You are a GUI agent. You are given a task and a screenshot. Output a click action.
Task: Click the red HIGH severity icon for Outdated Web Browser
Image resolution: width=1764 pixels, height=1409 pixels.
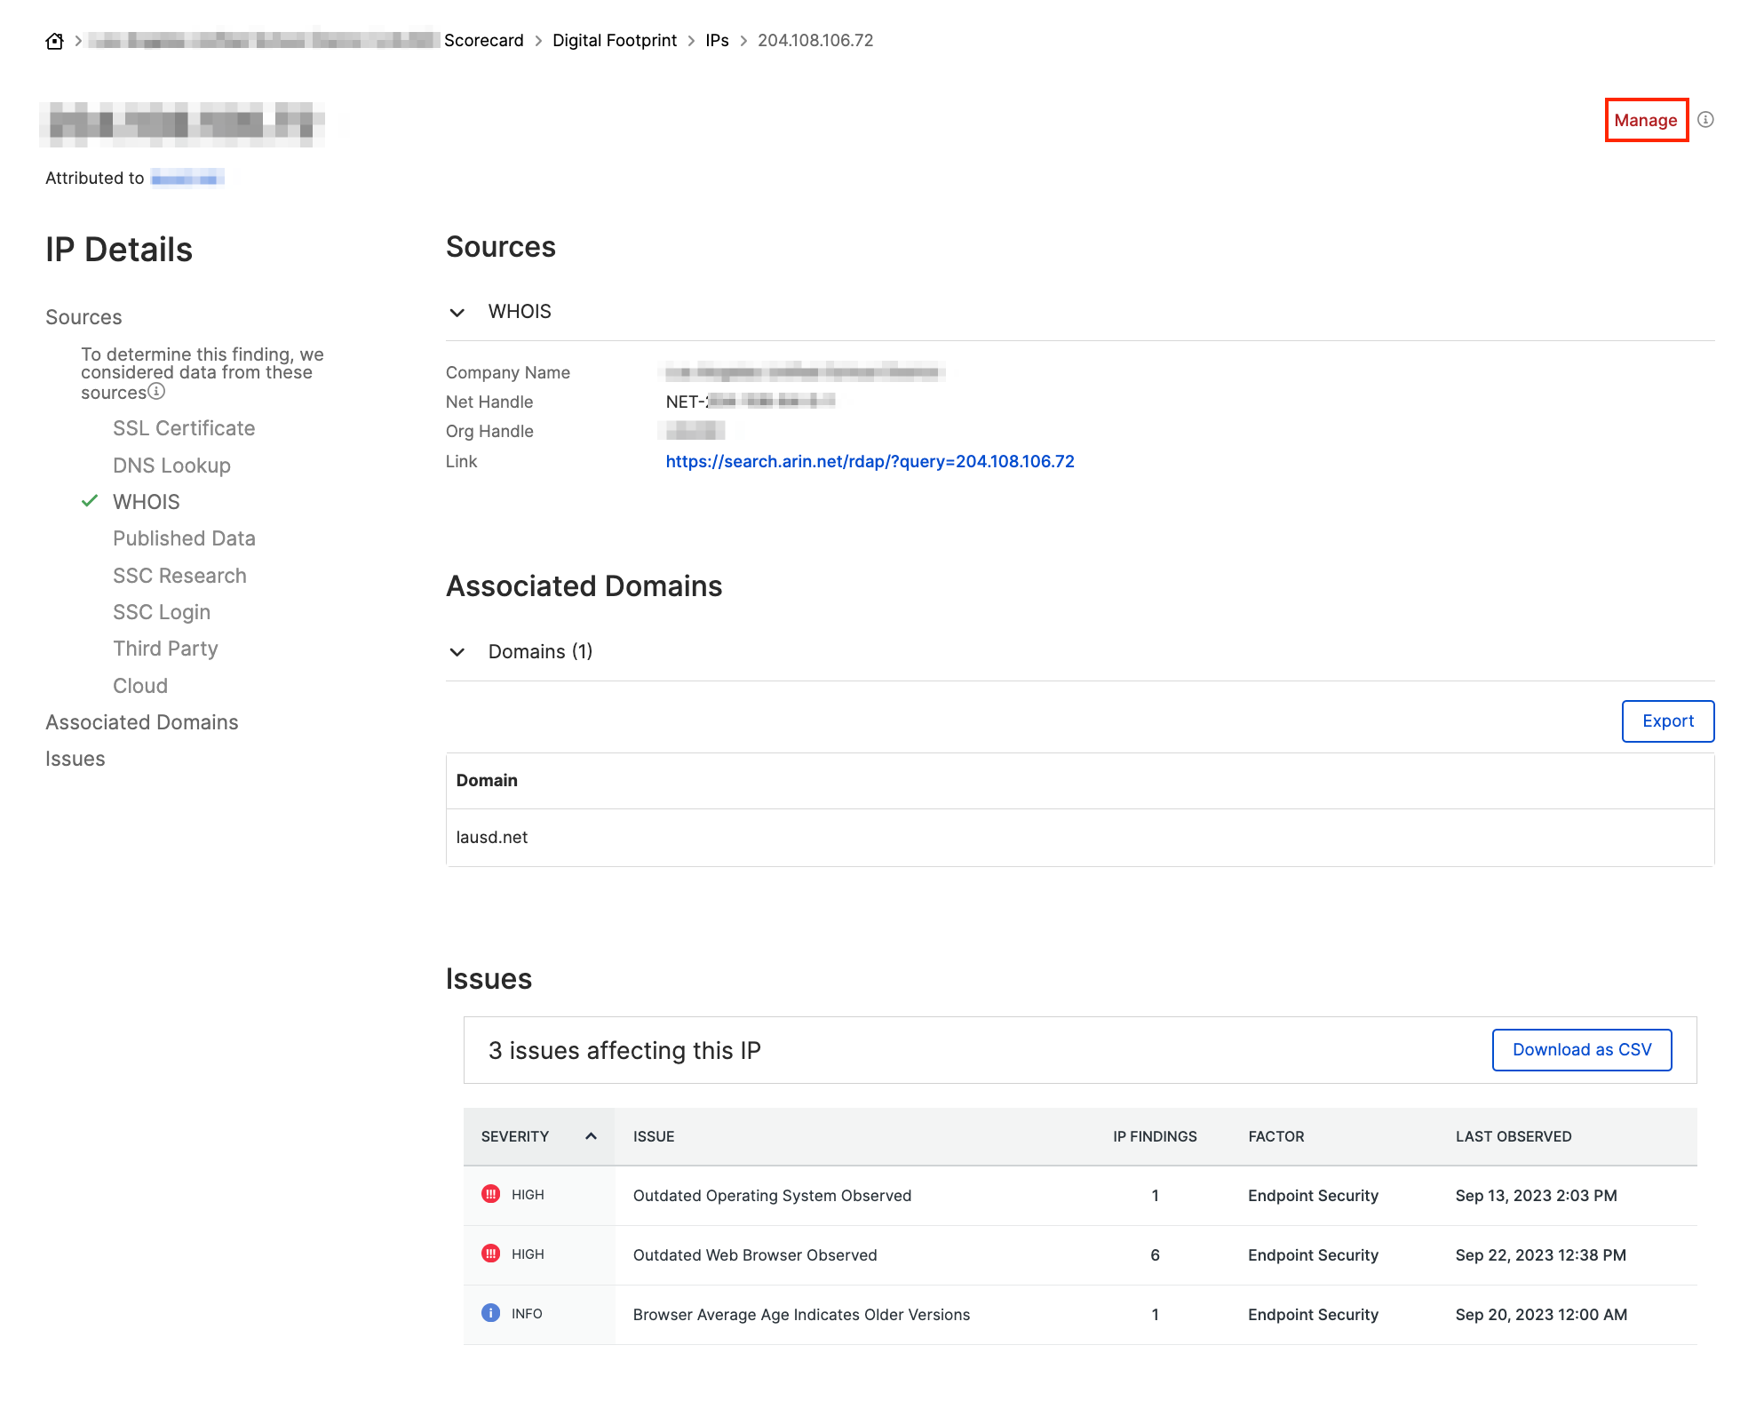[x=490, y=1254]
